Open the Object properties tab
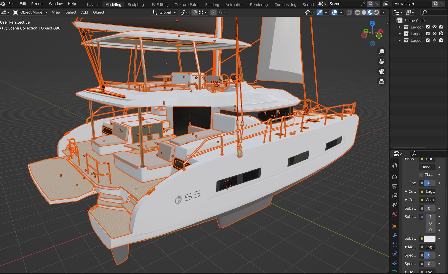The width and height of the screenshot is (448, 274). pos(395,226)
